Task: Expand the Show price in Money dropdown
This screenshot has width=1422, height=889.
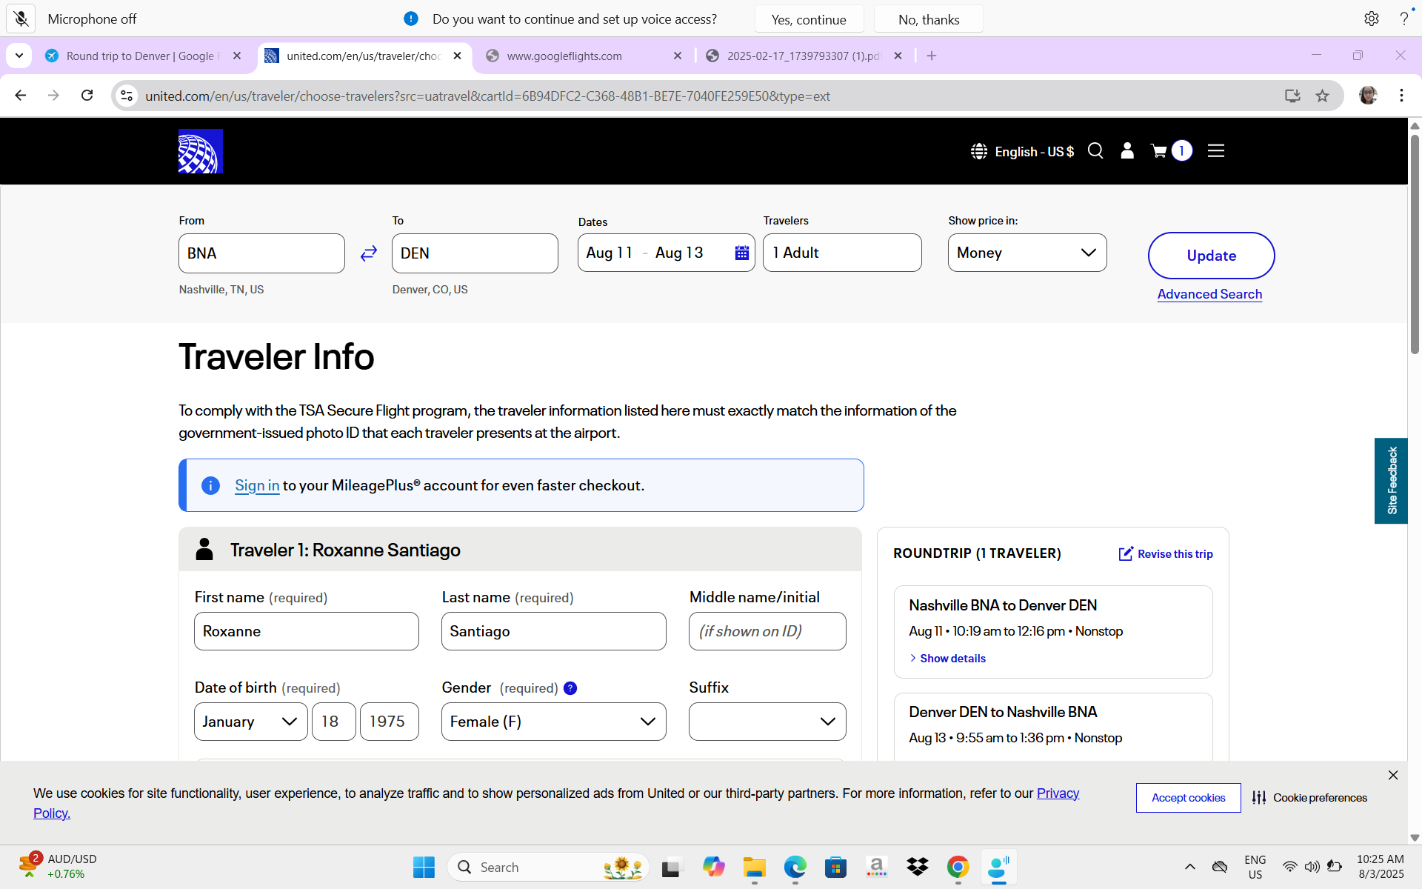Action: pyautogui.click(x=1027, y=253)
